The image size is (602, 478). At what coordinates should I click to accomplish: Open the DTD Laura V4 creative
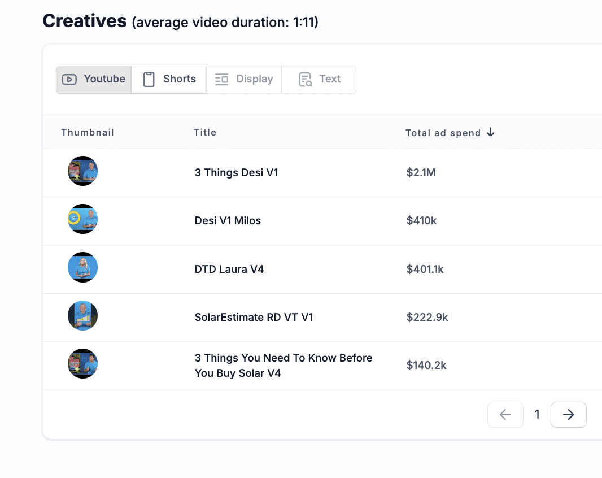tap(229, 269)
